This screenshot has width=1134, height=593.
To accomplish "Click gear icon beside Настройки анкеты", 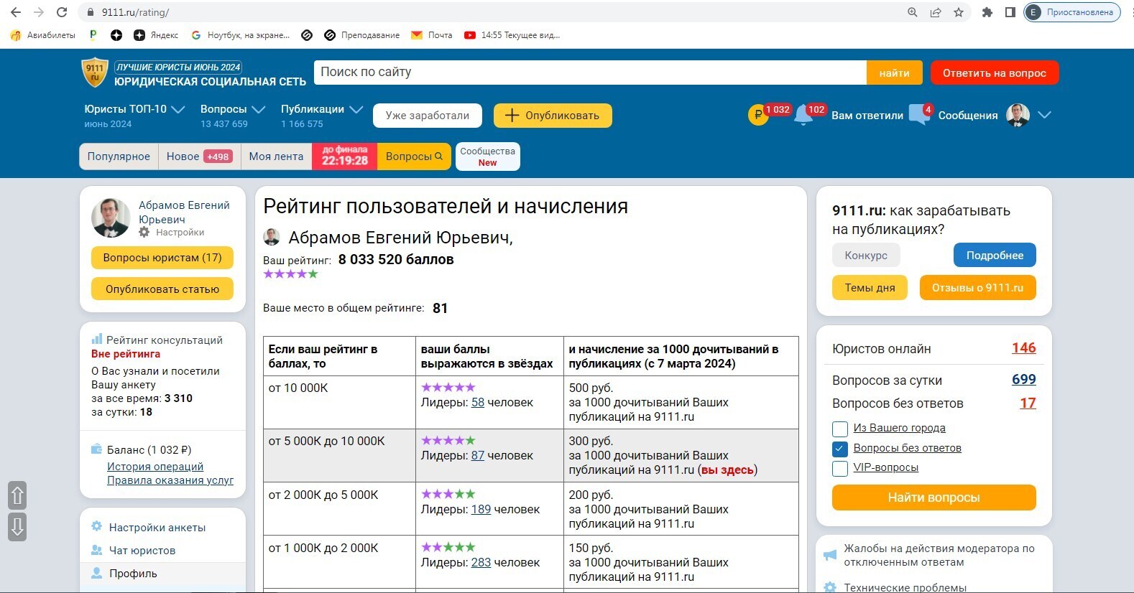I will pyautogui.click(x=97, y=526).
